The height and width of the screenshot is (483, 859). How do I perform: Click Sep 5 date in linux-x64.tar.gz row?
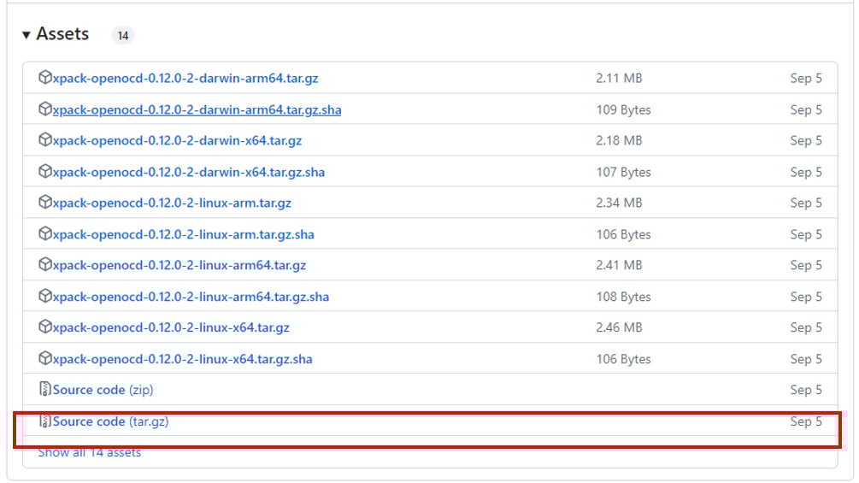[x=806, y=328]
